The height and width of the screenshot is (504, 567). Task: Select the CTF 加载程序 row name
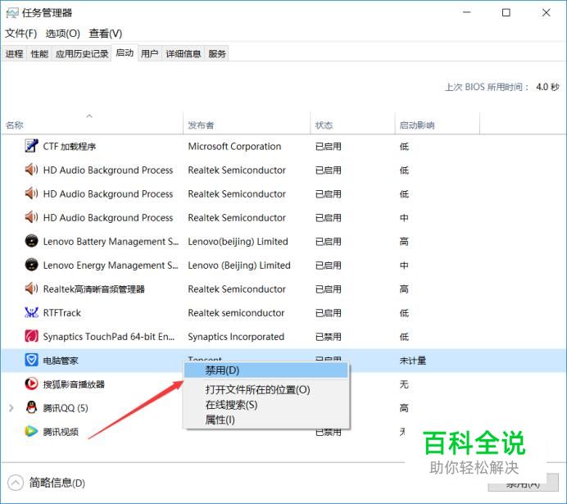click(x=69, y=147)
